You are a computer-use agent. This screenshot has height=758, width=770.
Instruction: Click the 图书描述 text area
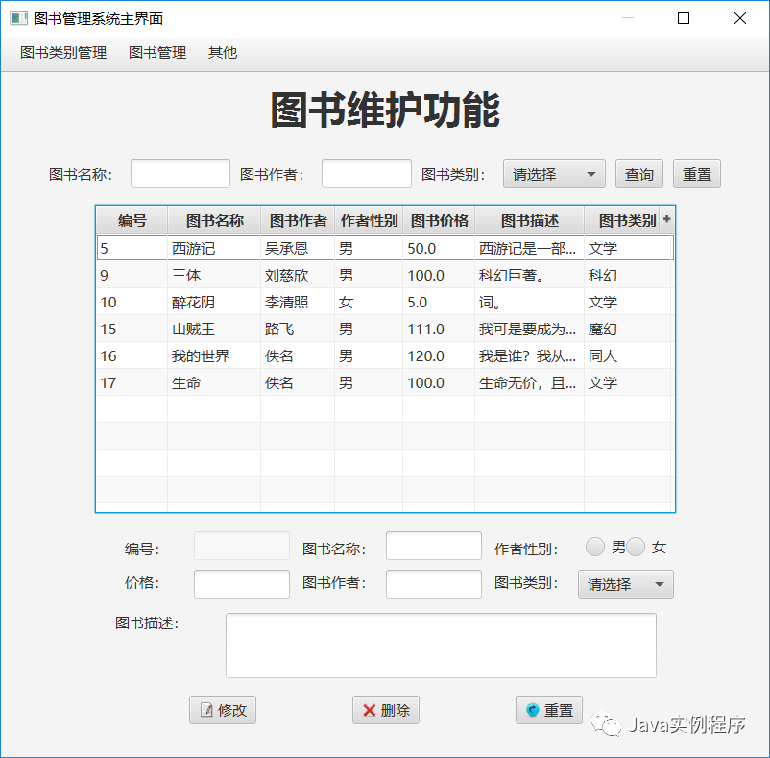(441, 646)
